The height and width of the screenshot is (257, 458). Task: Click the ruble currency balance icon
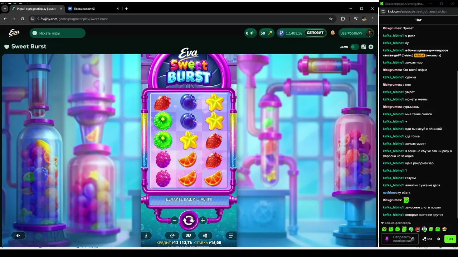point(281,33)
